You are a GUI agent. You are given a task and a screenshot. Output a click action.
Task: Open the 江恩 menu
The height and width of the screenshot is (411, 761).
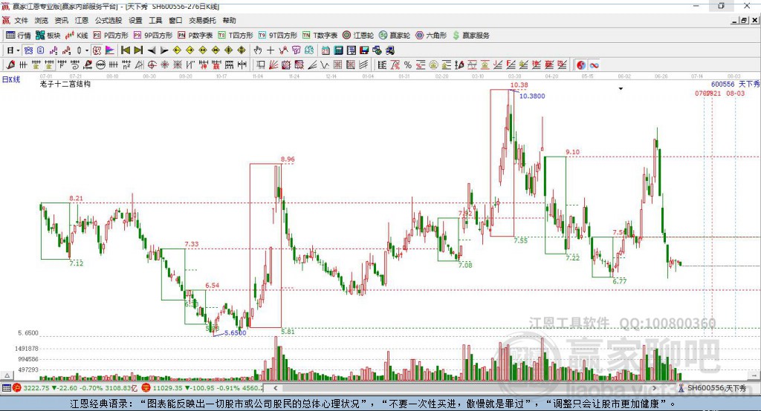(82, 20)
